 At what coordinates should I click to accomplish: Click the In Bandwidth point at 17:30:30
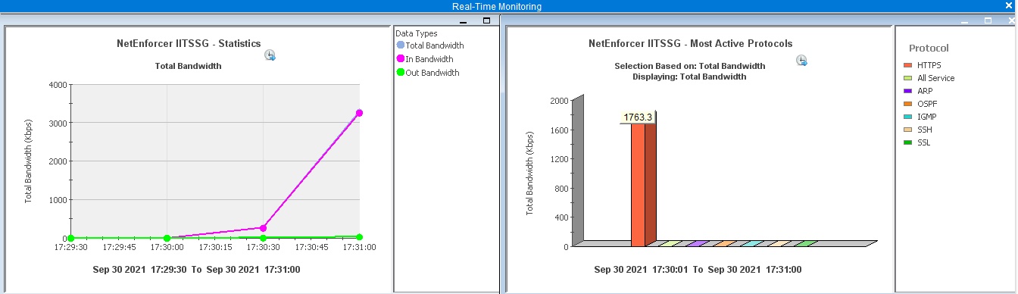[x=263, y=228]
